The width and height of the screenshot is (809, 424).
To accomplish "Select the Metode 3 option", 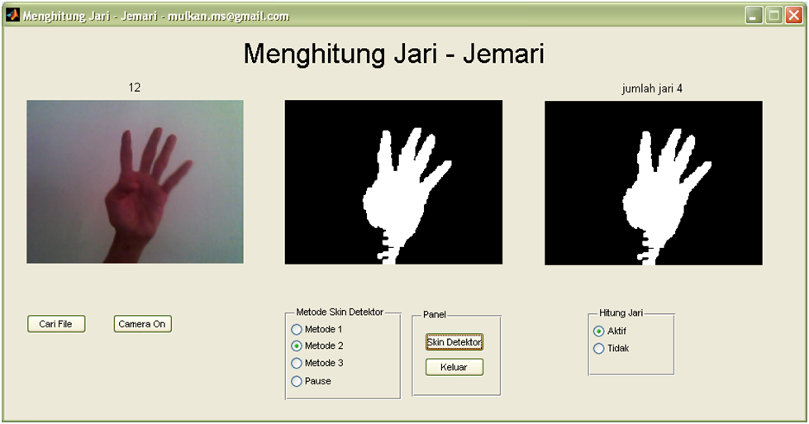I will tap(317, 363).
